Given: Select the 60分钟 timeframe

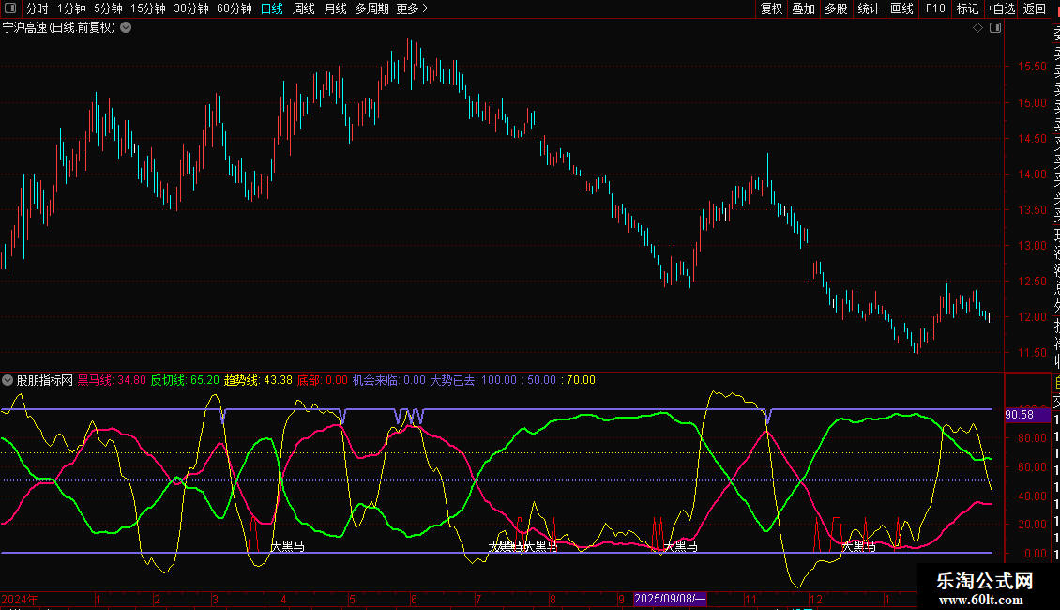Looking at the screenshot, I should [x=234, y=8].
